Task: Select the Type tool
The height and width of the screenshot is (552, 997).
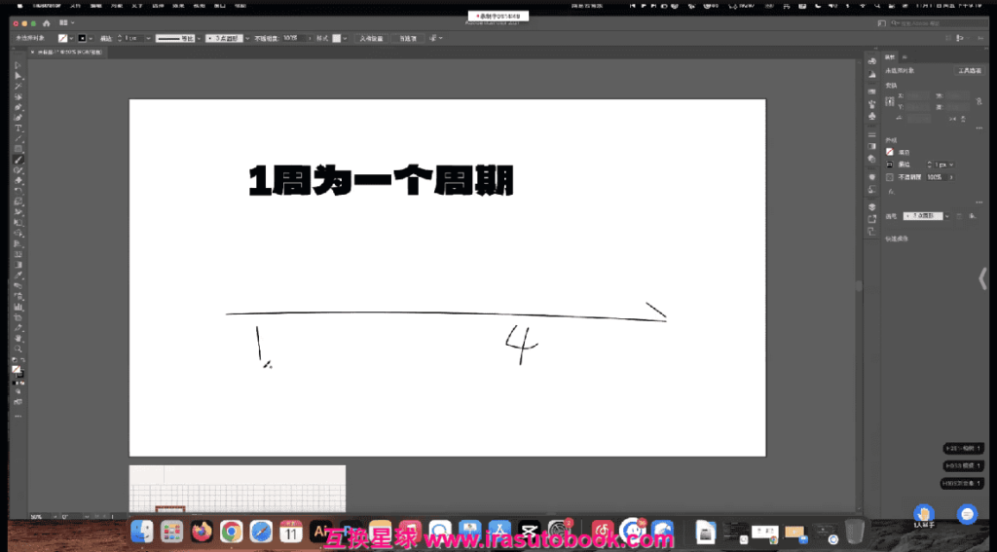Action: tap(18, 129)
